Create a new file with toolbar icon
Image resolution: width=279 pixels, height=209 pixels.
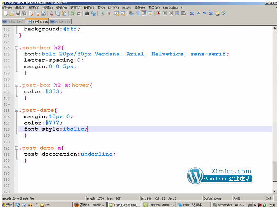coord(6,14)
